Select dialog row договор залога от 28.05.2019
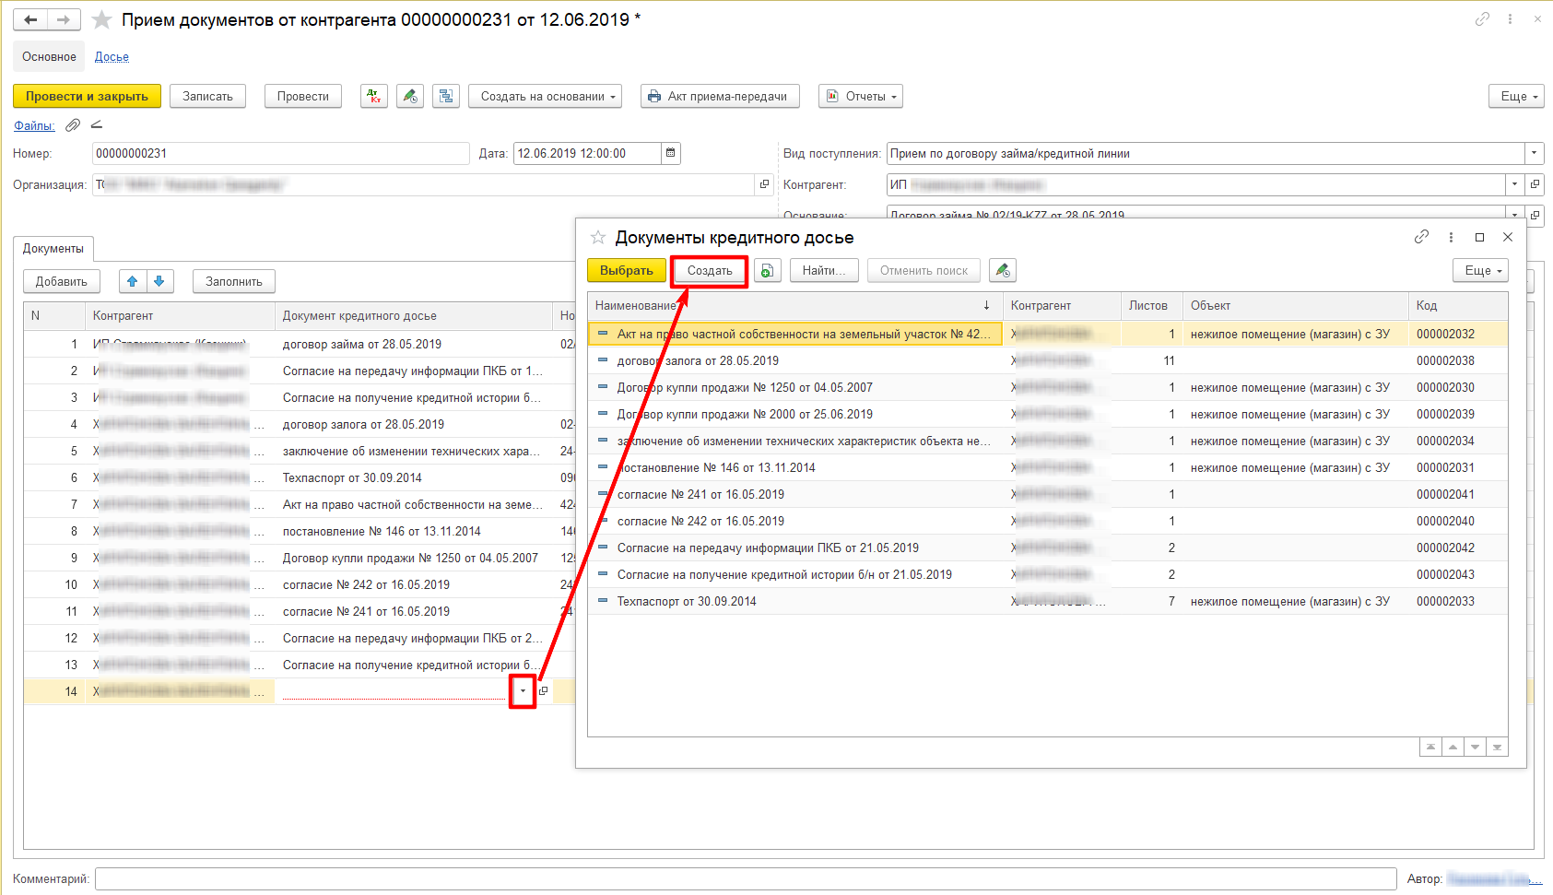1553x895 pixels. [1047, 360]
